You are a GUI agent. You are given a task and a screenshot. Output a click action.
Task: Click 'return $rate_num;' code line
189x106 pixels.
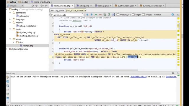click(74, 60)
